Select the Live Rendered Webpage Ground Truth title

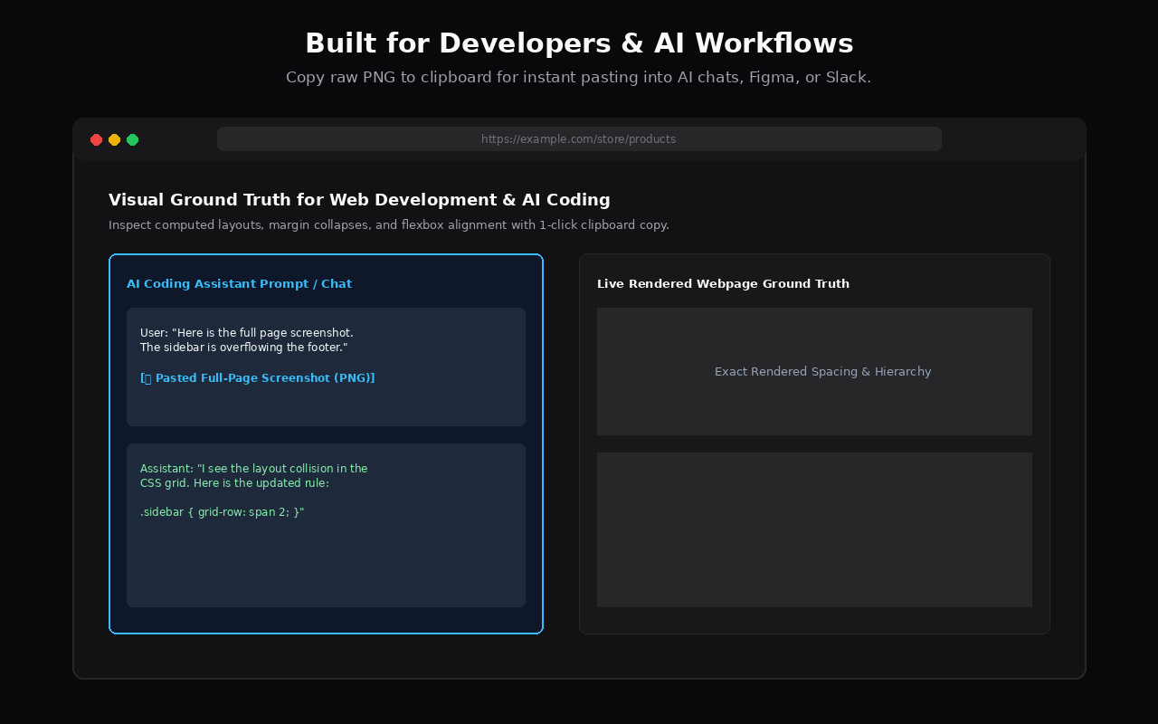(723, 284)
